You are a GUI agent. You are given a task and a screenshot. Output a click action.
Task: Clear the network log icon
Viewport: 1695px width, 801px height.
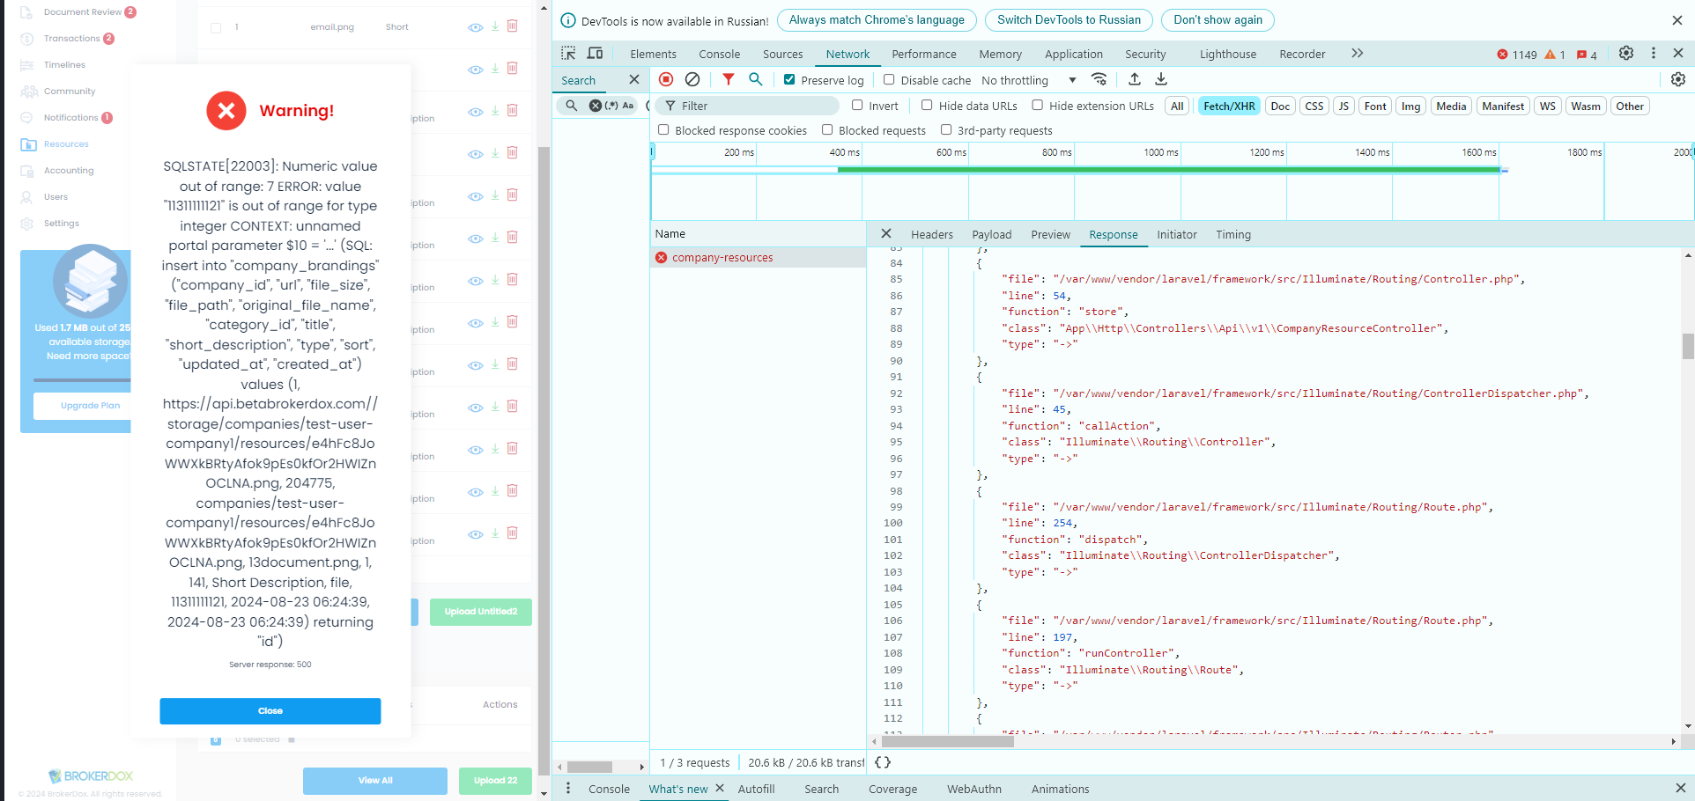tap(692, 79)
